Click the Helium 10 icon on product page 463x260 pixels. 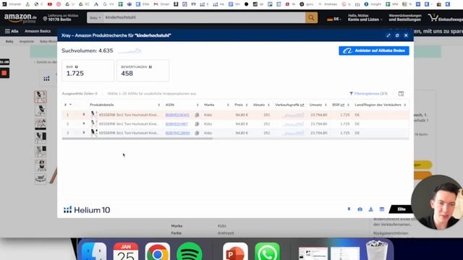46,79
